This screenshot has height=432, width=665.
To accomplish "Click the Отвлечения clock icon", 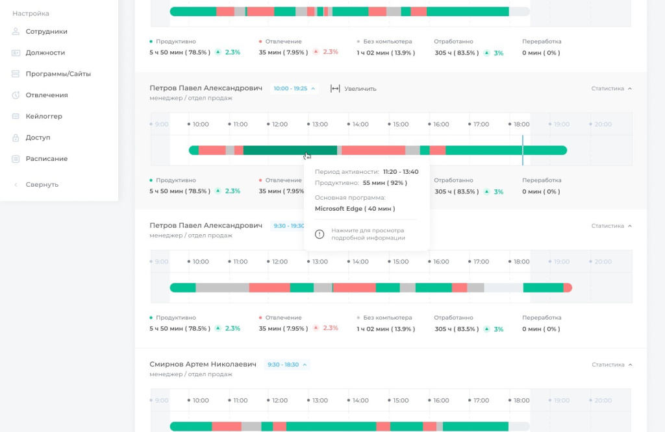I will coord(16,95).
